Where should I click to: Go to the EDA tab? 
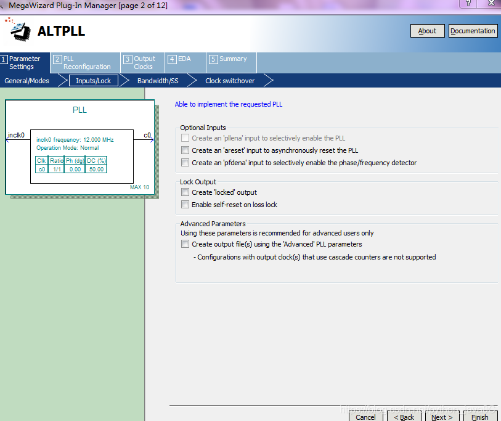point(185,63)
